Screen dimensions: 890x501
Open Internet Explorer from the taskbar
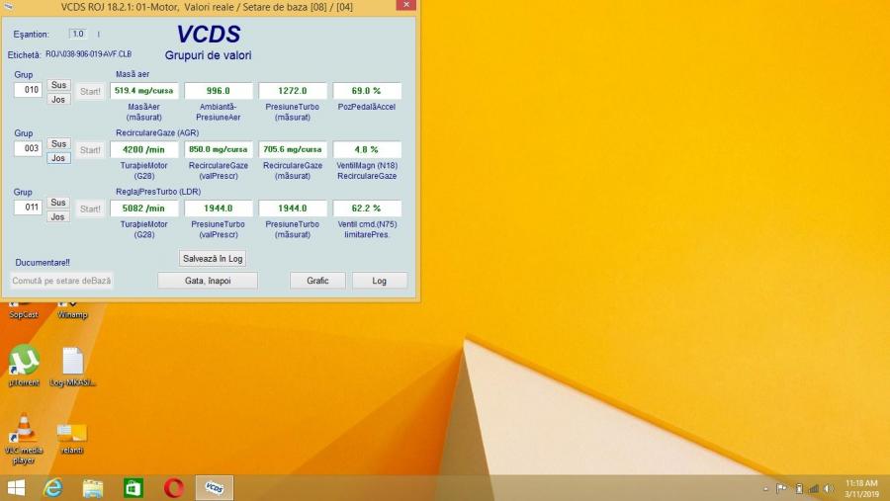pos(52,488)
